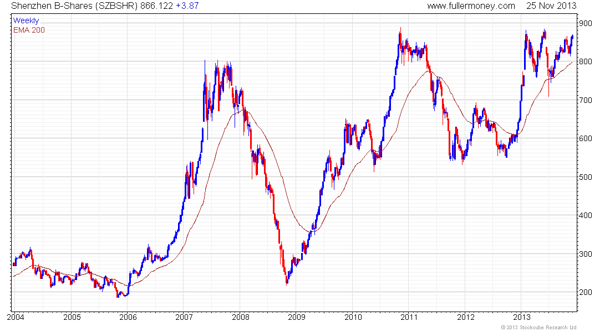The height and width of the screenshot is (332, 610).
Task: Click the 2006 x-axis label
Action: [128, 317]
